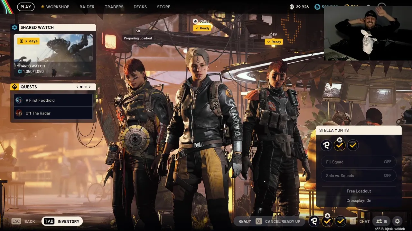Screen dimensions: 412x231
Task: Click the READY status label
Action: [245, 221]
